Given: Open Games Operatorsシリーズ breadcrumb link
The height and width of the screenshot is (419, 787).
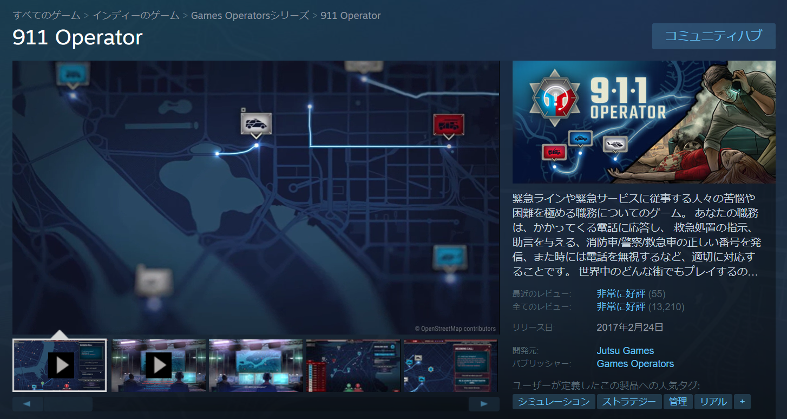Looking at the screenshot, I should (250, 16).
